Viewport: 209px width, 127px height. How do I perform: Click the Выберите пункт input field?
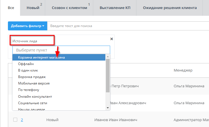(x=61, y=50)
